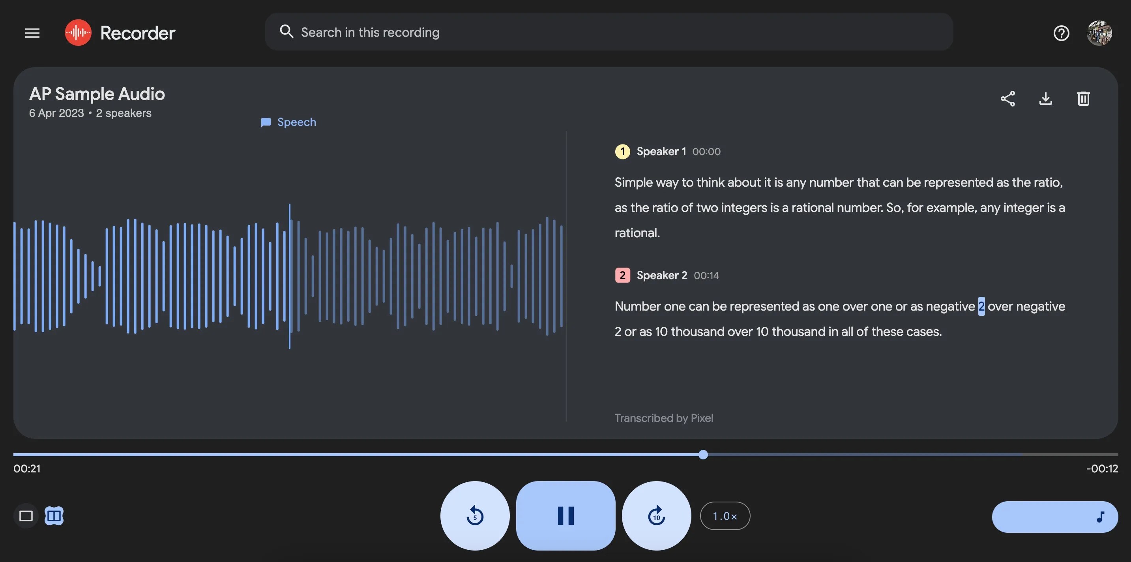This screenshot has height=562, width=1131.
Task: Open your account profile picture
Action: [1099, 32]
